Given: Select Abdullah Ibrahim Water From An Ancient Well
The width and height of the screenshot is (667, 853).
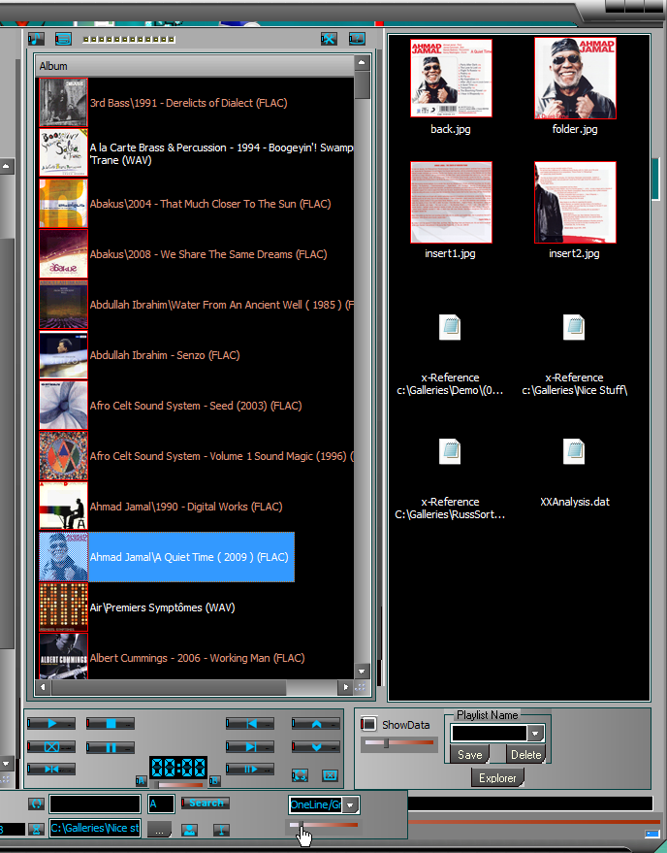Looking at the screenshot, I should pos(196,305).
